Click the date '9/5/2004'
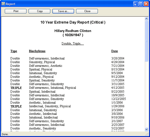This screenshot has height=137, width=150. 117,73
